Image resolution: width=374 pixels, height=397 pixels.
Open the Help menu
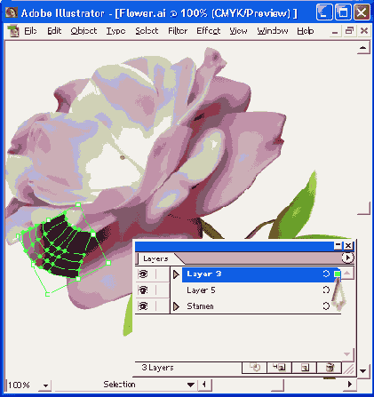(x=306, y=31)
